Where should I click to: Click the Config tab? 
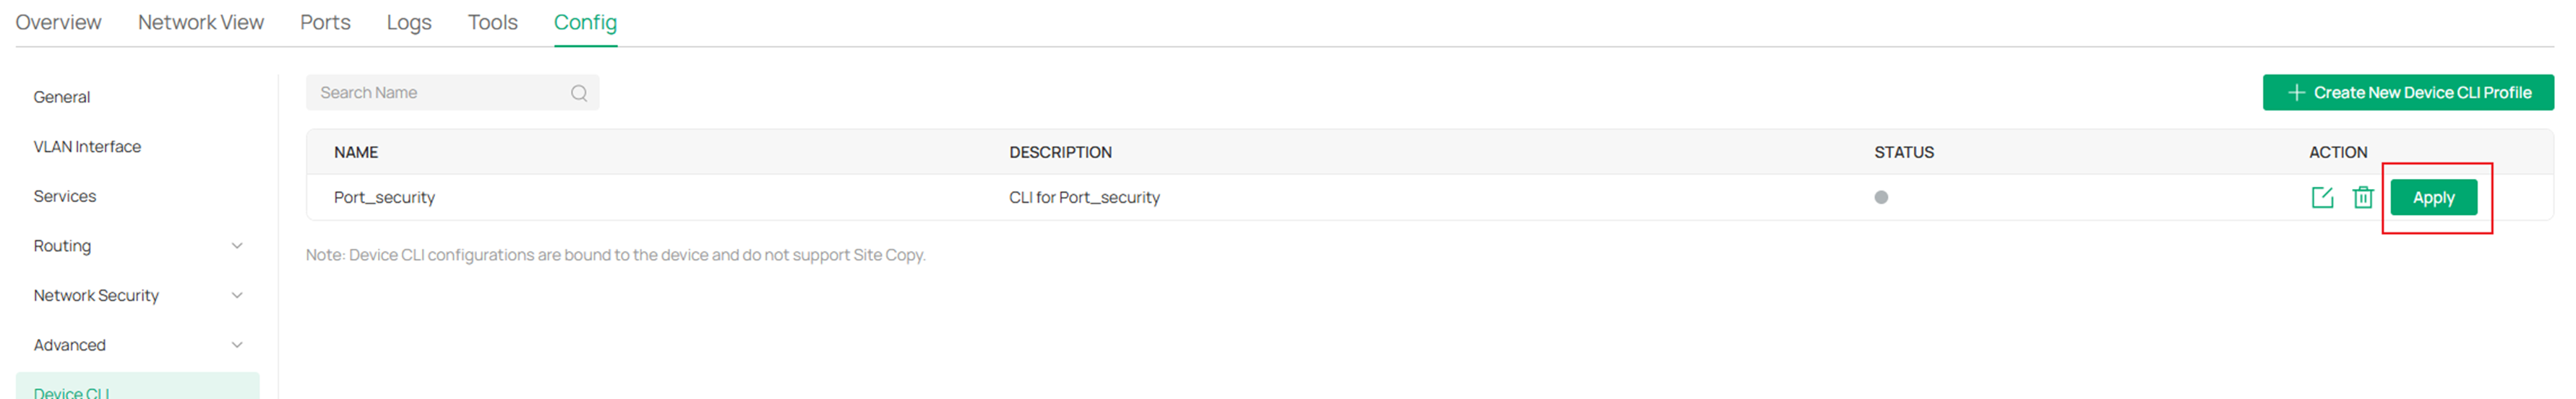tap(585, 22)
